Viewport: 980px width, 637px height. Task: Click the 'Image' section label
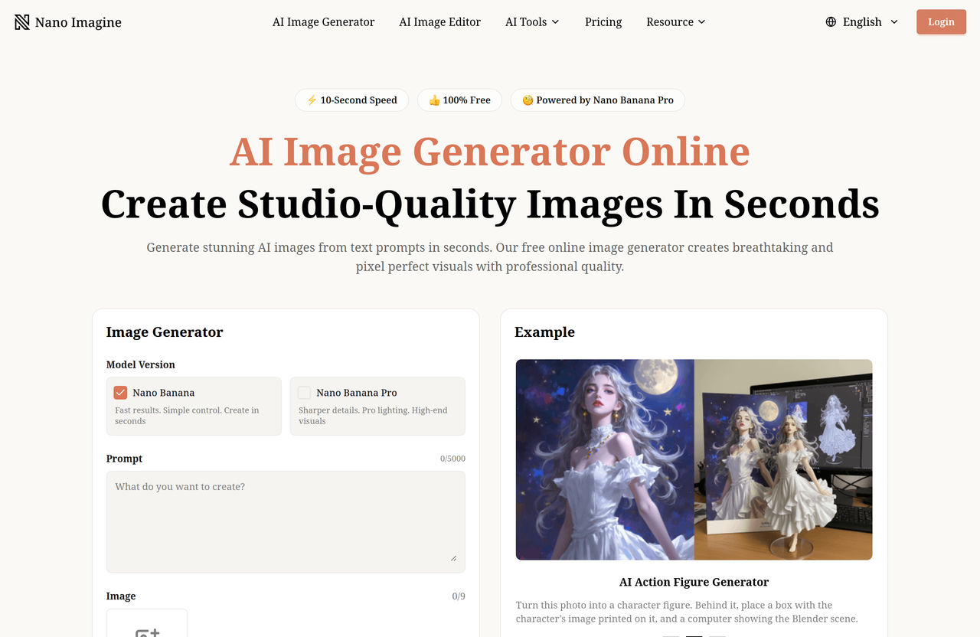tap(121, 596)
